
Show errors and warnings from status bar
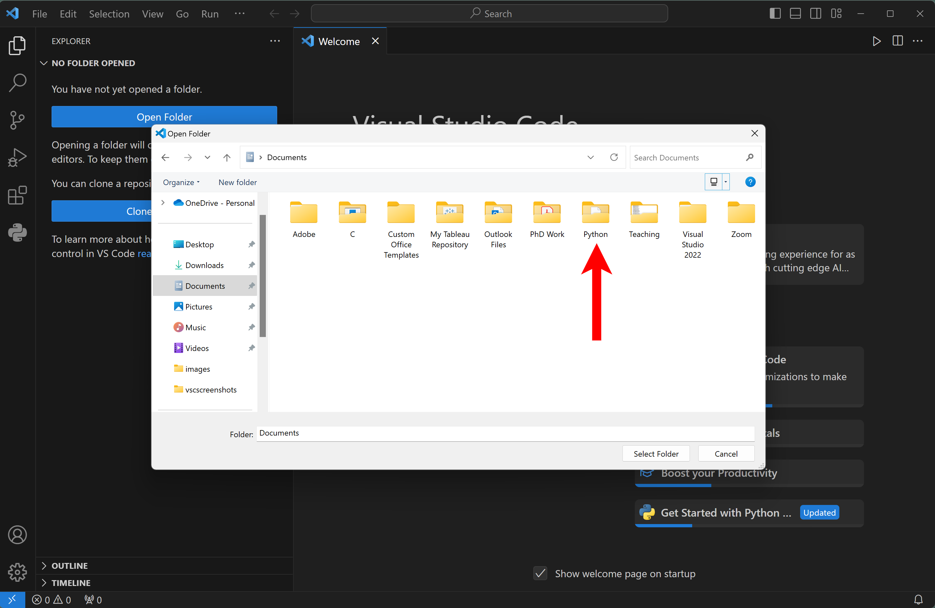point(52,600)
